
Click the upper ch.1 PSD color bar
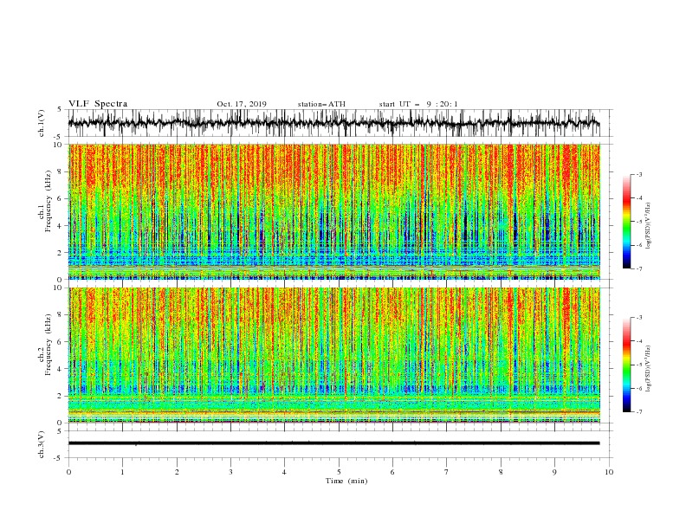pos(626,222)
